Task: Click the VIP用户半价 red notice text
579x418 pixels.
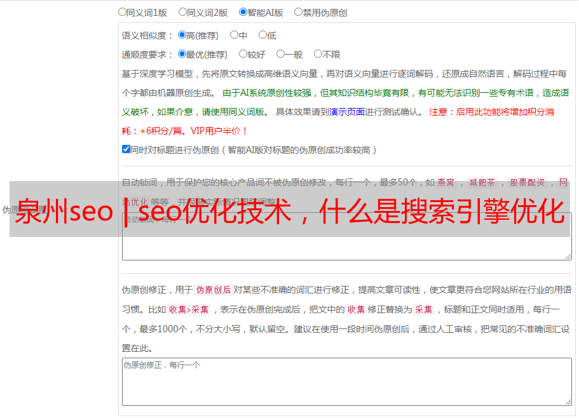Action: point(219,131)
